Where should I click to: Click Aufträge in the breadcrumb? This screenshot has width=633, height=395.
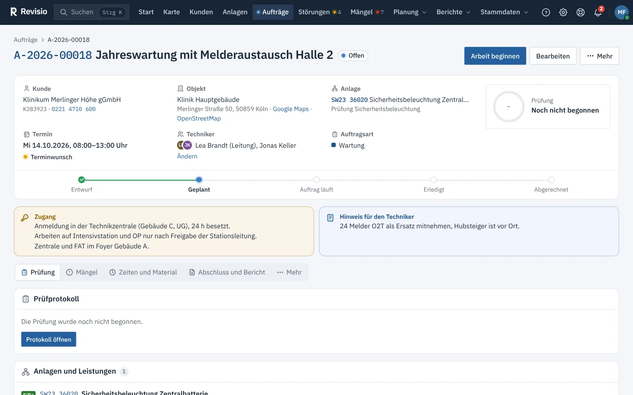coord(26,40)
